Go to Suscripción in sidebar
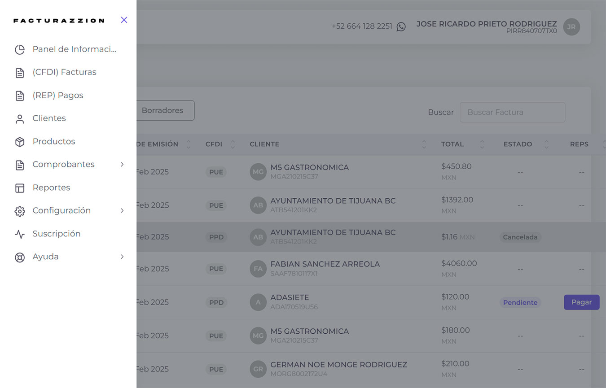This screenshot has height=388, width=606. tap(57, 234)
